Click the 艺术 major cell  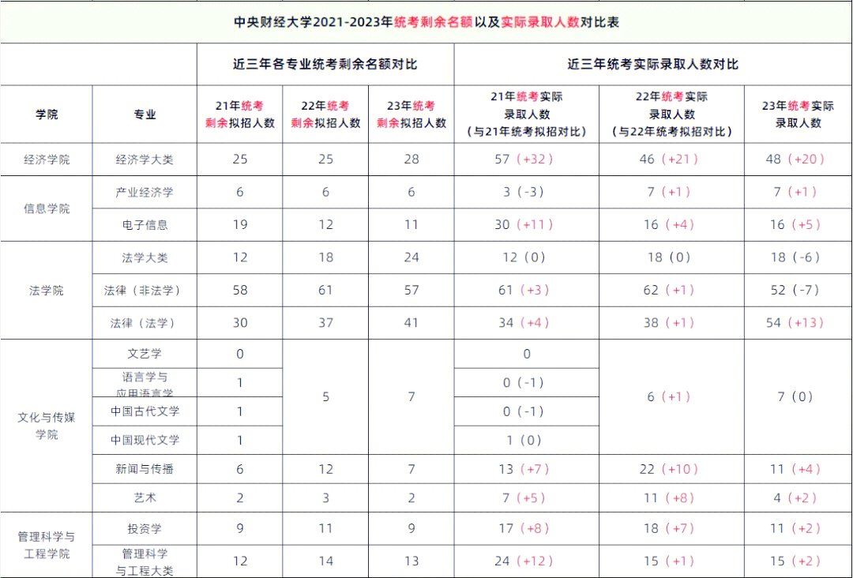tap(145, 497)
